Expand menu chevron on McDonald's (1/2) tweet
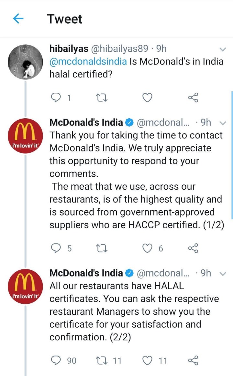The image size is (233, 376). (223, 123)
